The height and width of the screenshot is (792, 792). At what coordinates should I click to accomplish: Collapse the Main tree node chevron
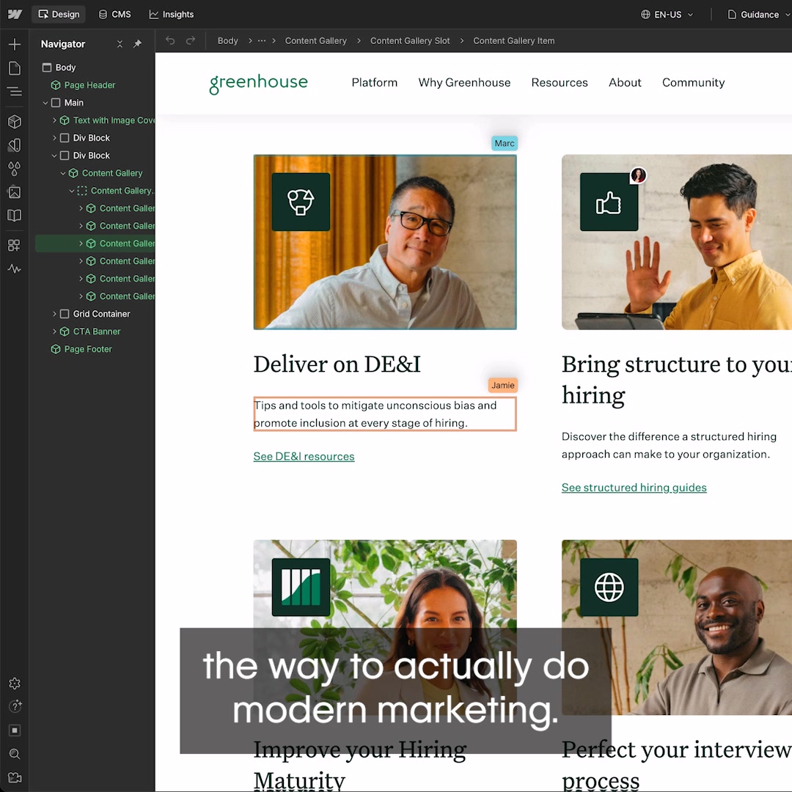[x=45, y=103]
